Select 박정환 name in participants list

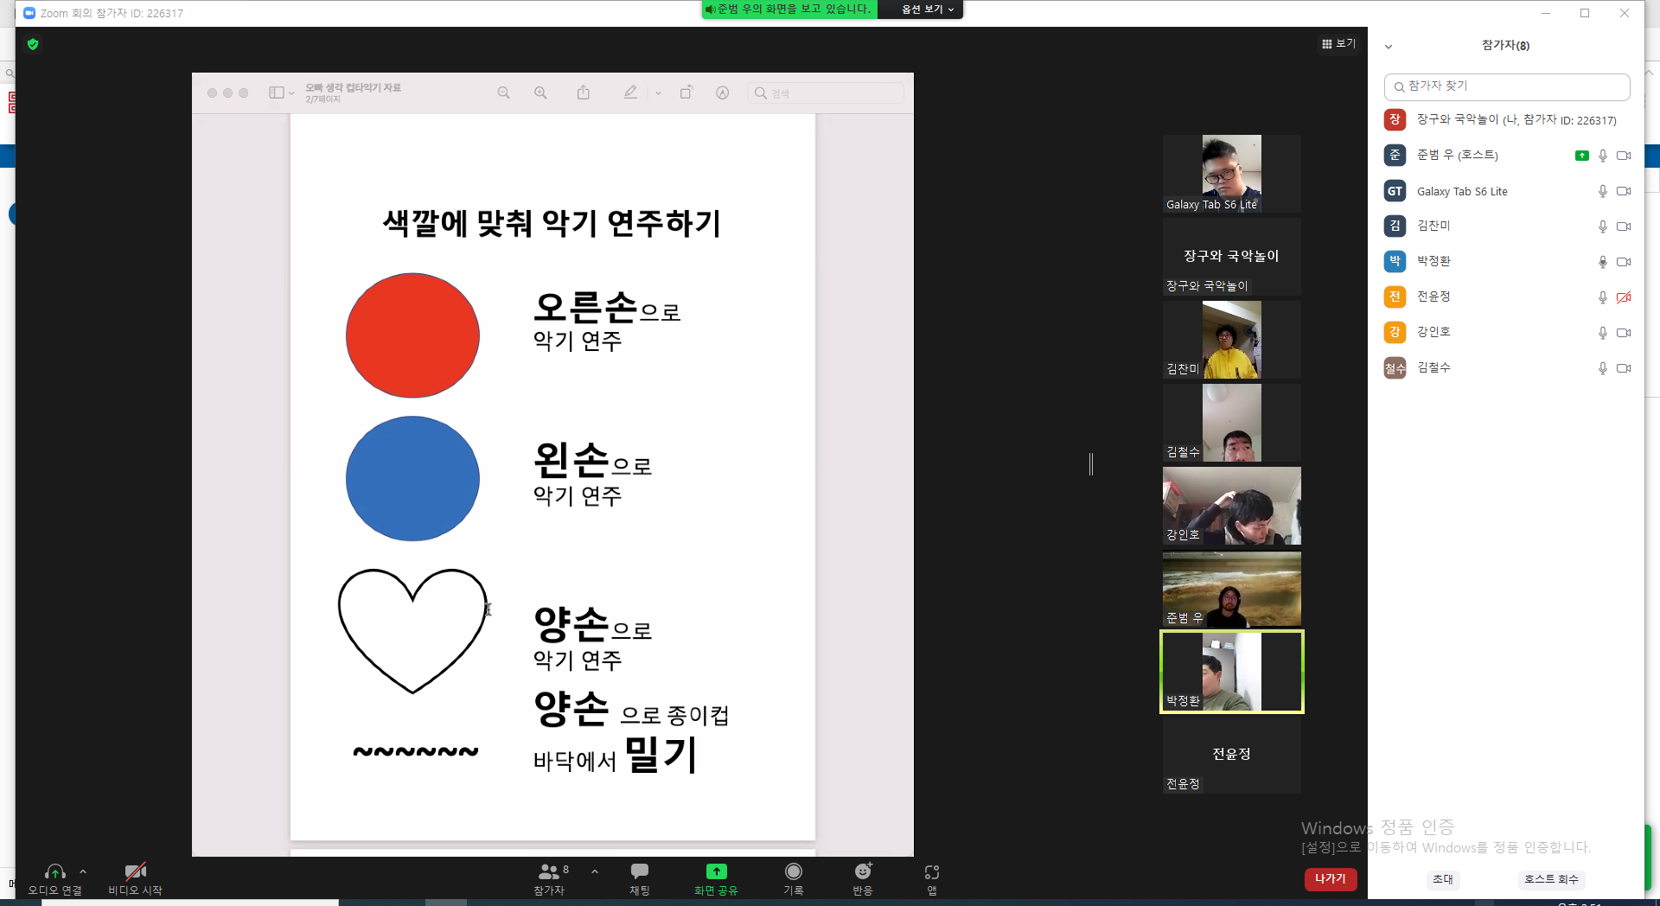pyautogui.click(x=1433, y=261)
